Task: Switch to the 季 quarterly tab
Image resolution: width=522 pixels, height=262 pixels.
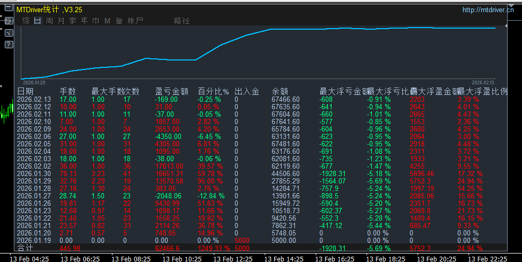Action: click(x=73, y=21)
